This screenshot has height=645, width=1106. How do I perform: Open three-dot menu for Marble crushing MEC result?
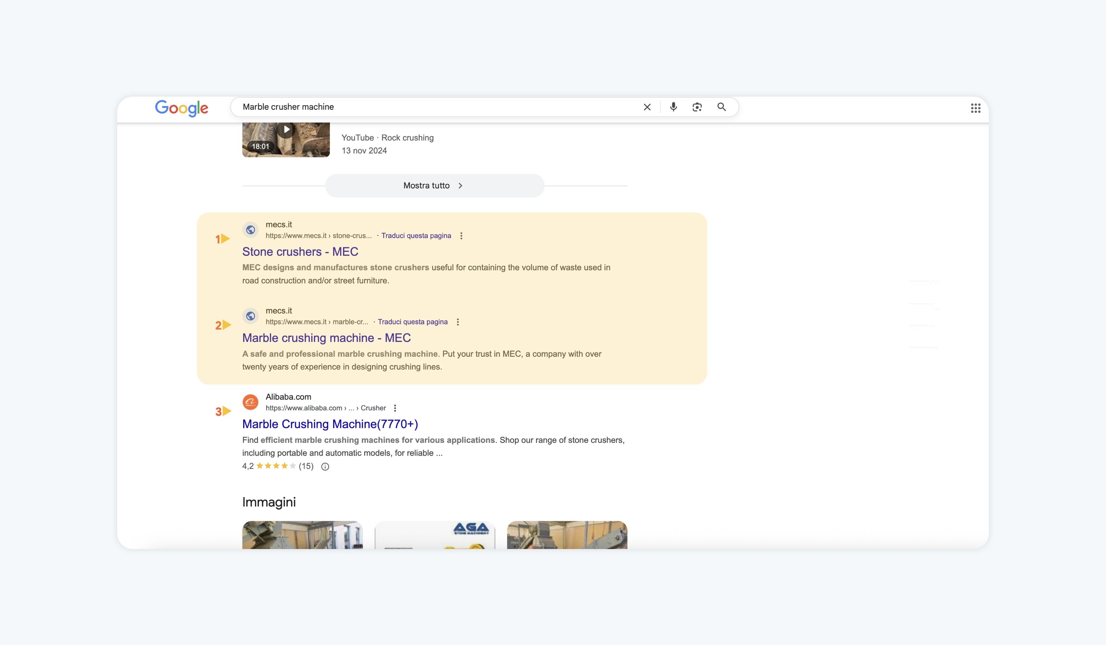click(x=458, y=322)
